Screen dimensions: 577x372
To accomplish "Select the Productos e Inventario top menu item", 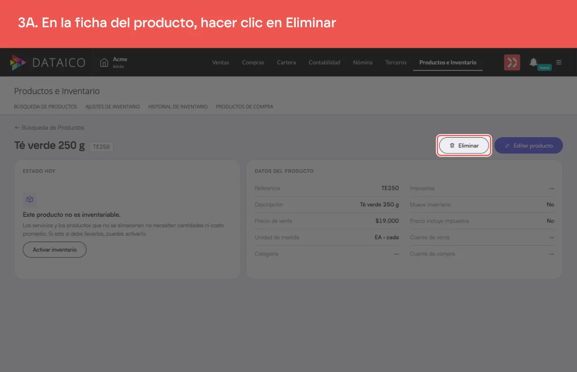I will click(x=448, y=63).
